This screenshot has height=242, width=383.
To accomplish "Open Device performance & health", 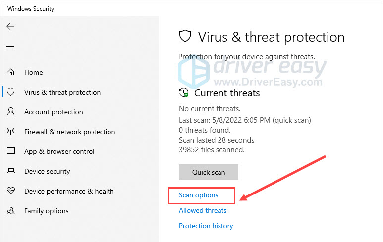I will click(69, 191).
